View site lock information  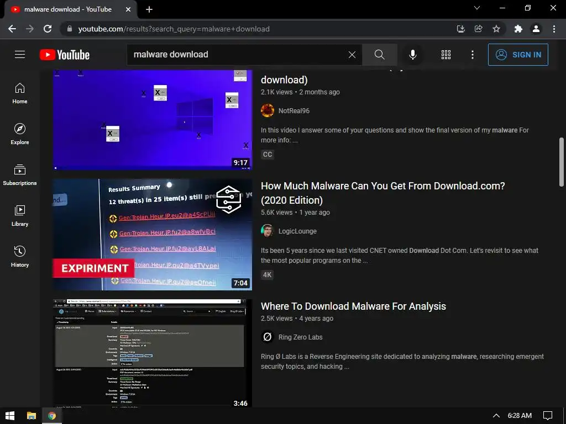point(70,29)
